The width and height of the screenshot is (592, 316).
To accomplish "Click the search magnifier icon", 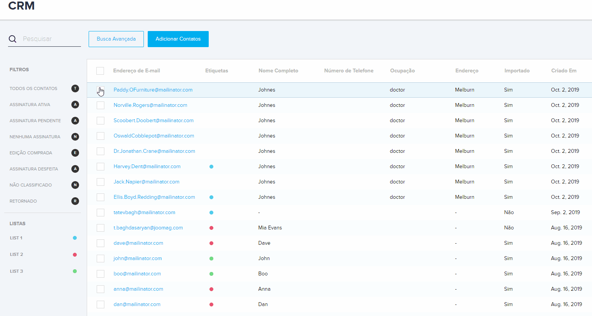I will click(13, 39).
